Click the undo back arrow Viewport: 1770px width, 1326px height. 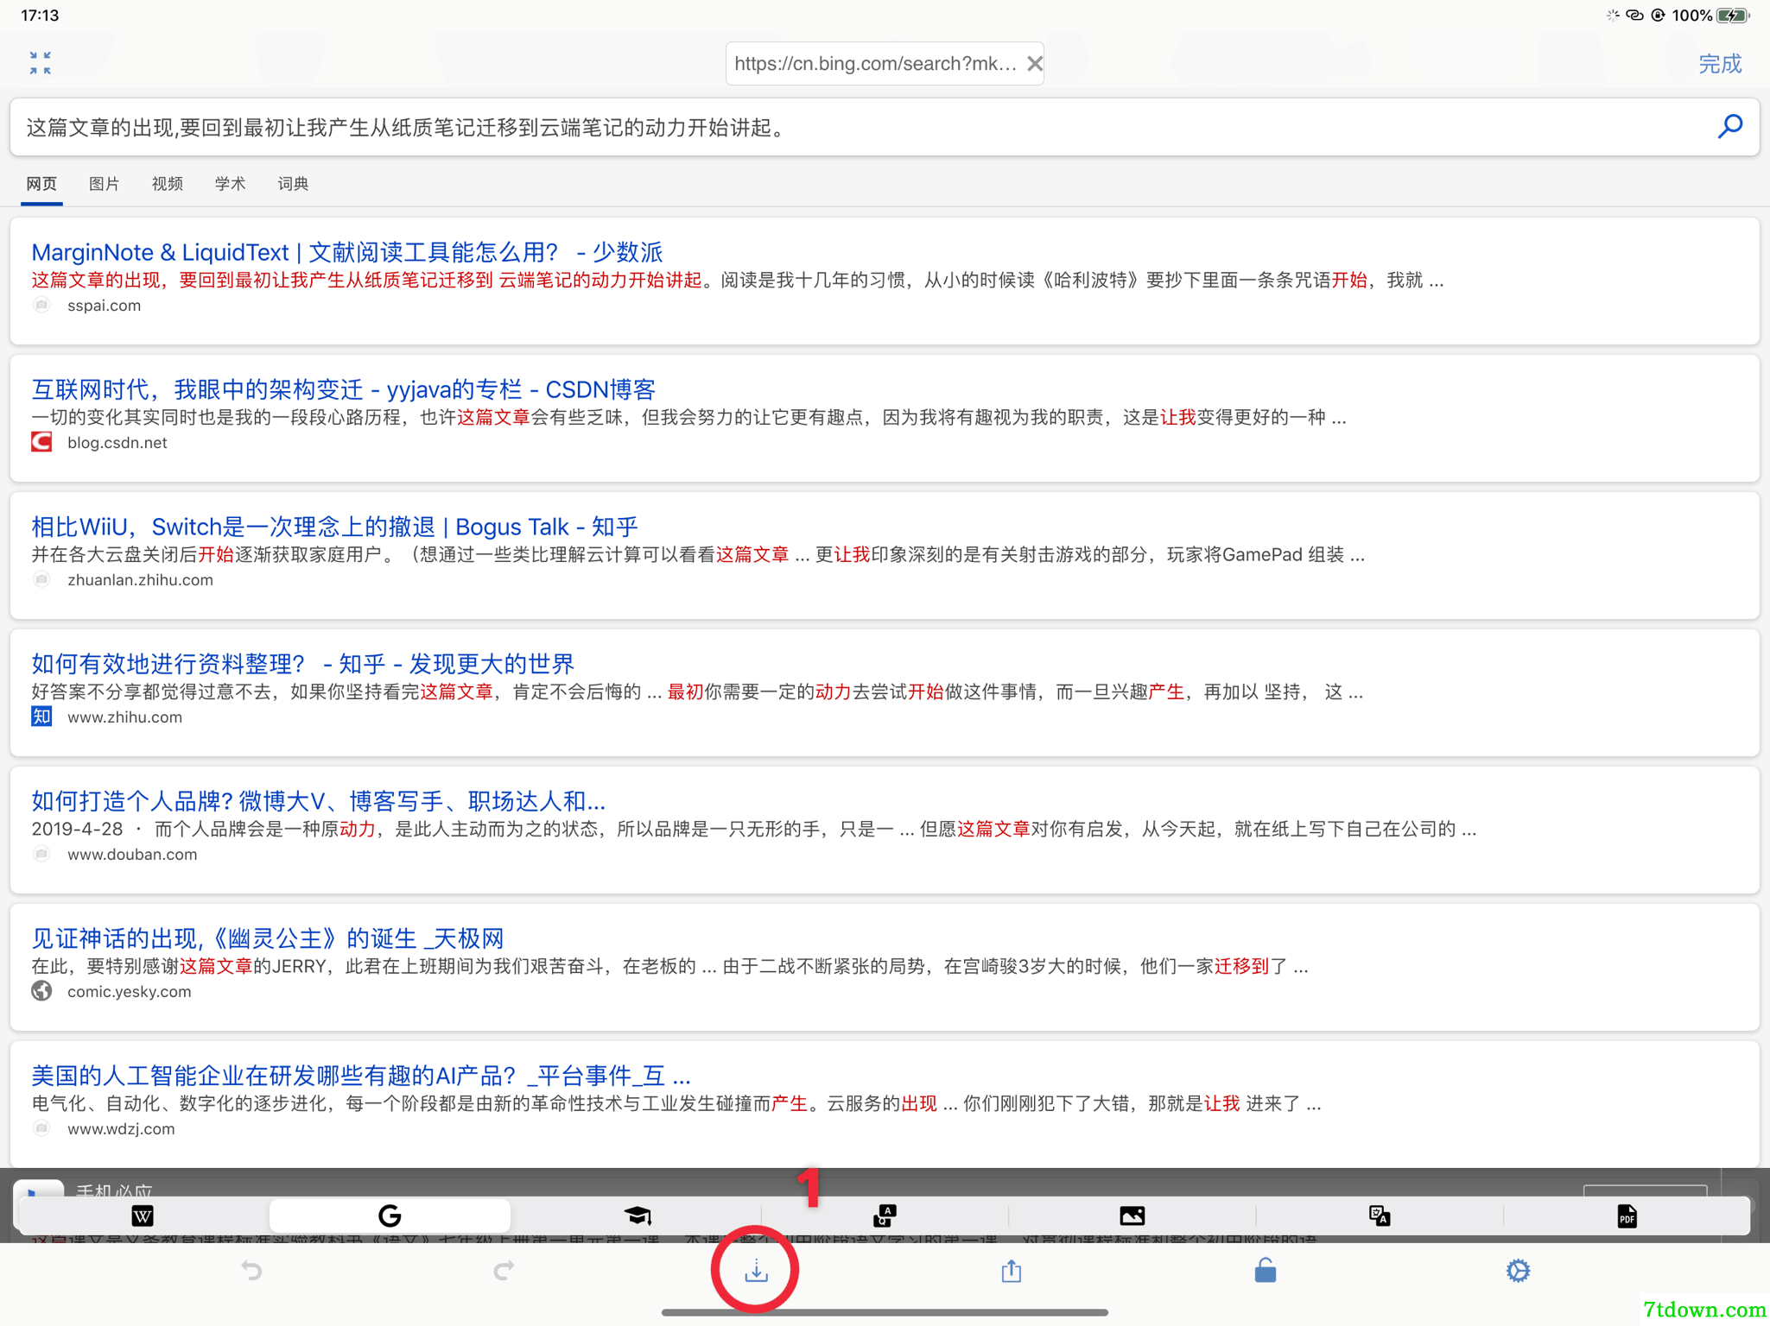(x=251, y=1271)
